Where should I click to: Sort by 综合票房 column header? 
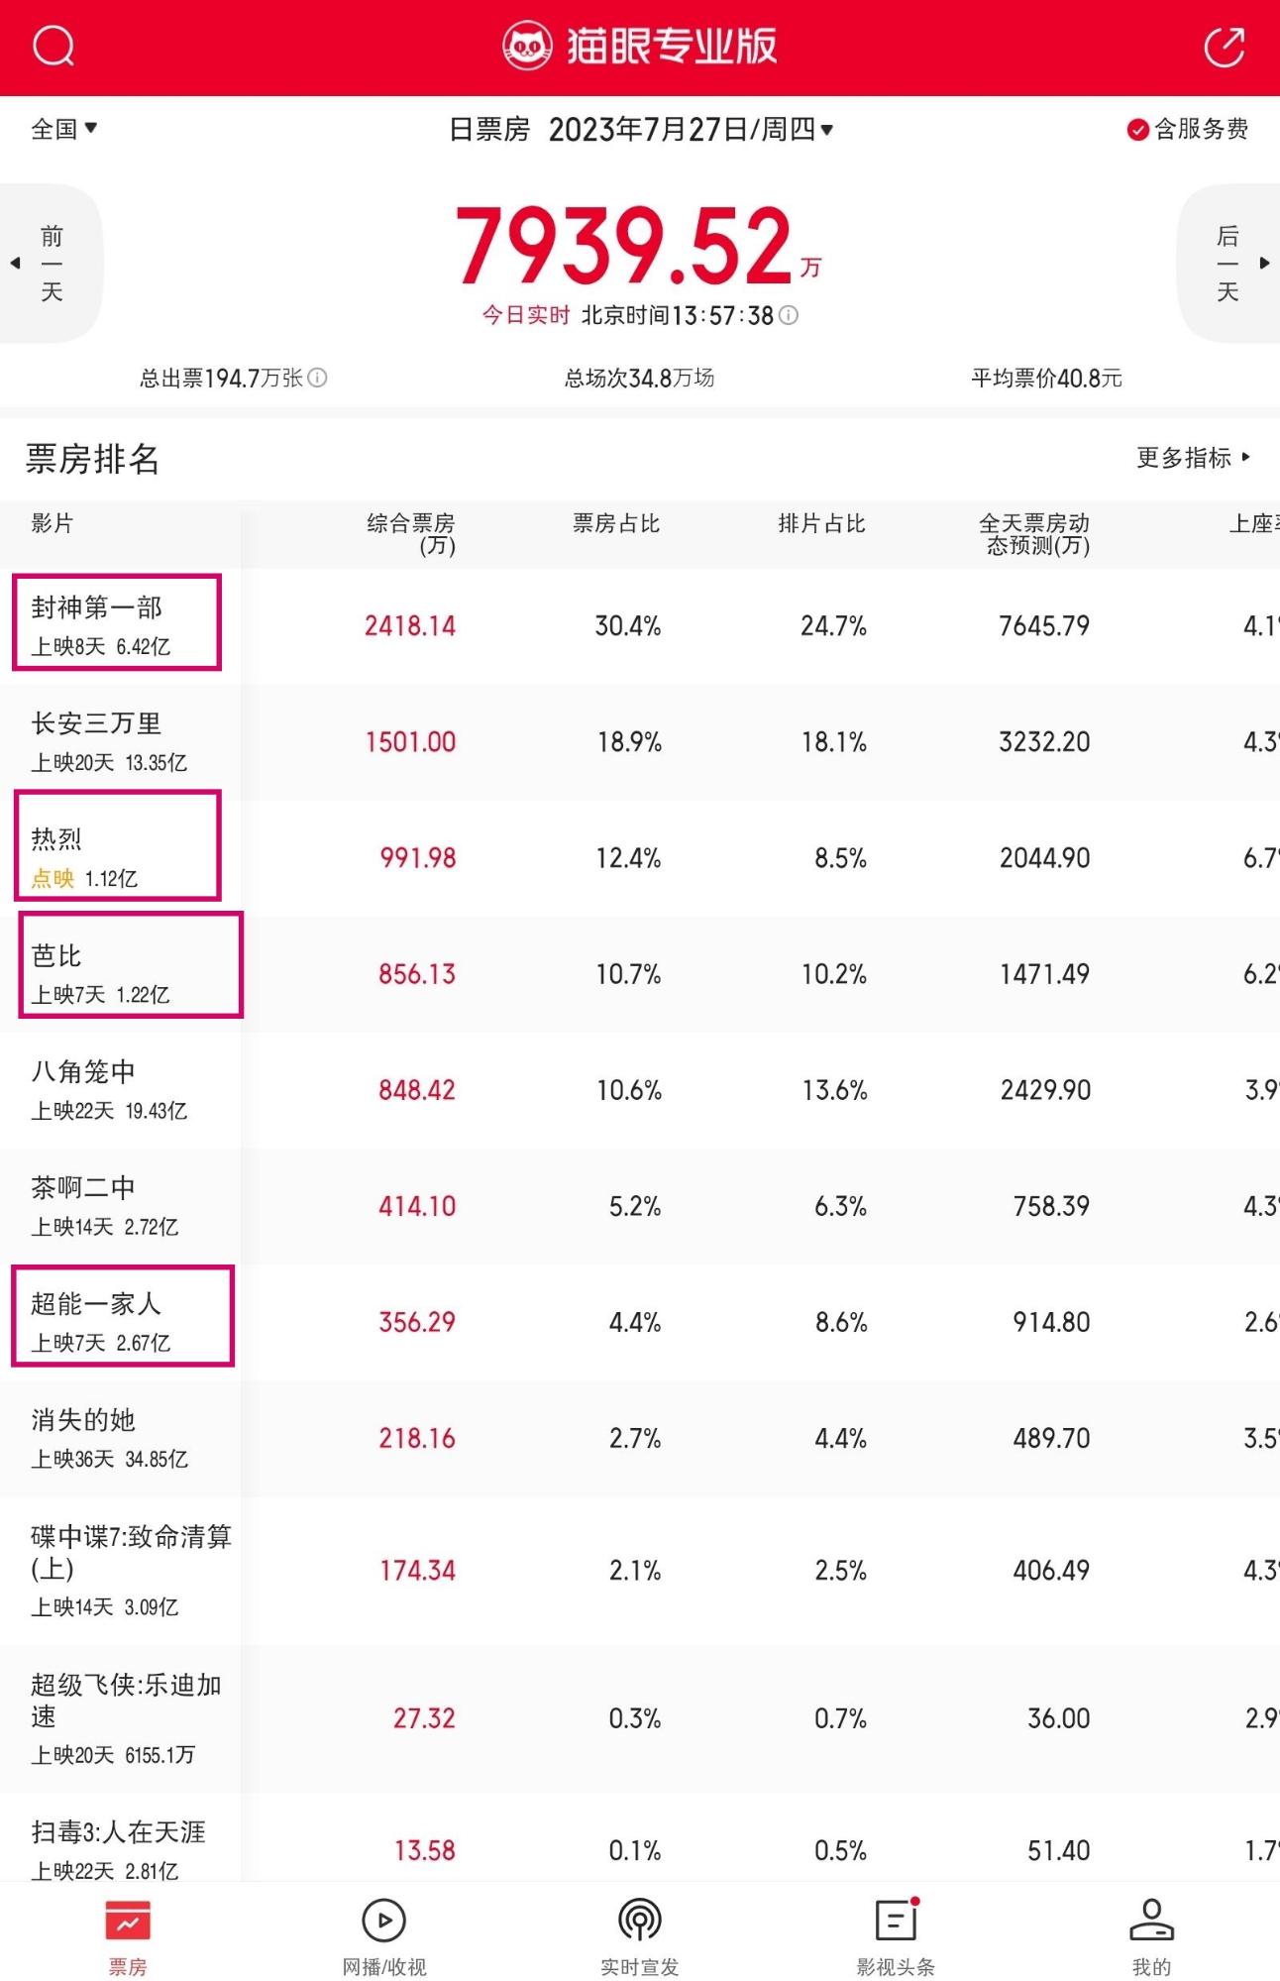point(411,534)
